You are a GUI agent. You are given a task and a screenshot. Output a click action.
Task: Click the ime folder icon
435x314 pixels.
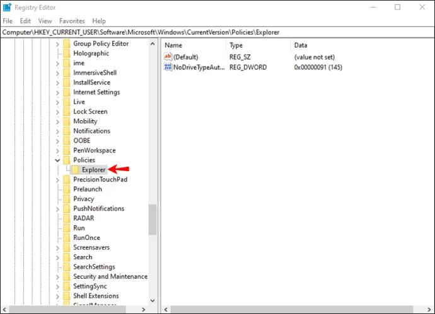click(x=67, y=63)
